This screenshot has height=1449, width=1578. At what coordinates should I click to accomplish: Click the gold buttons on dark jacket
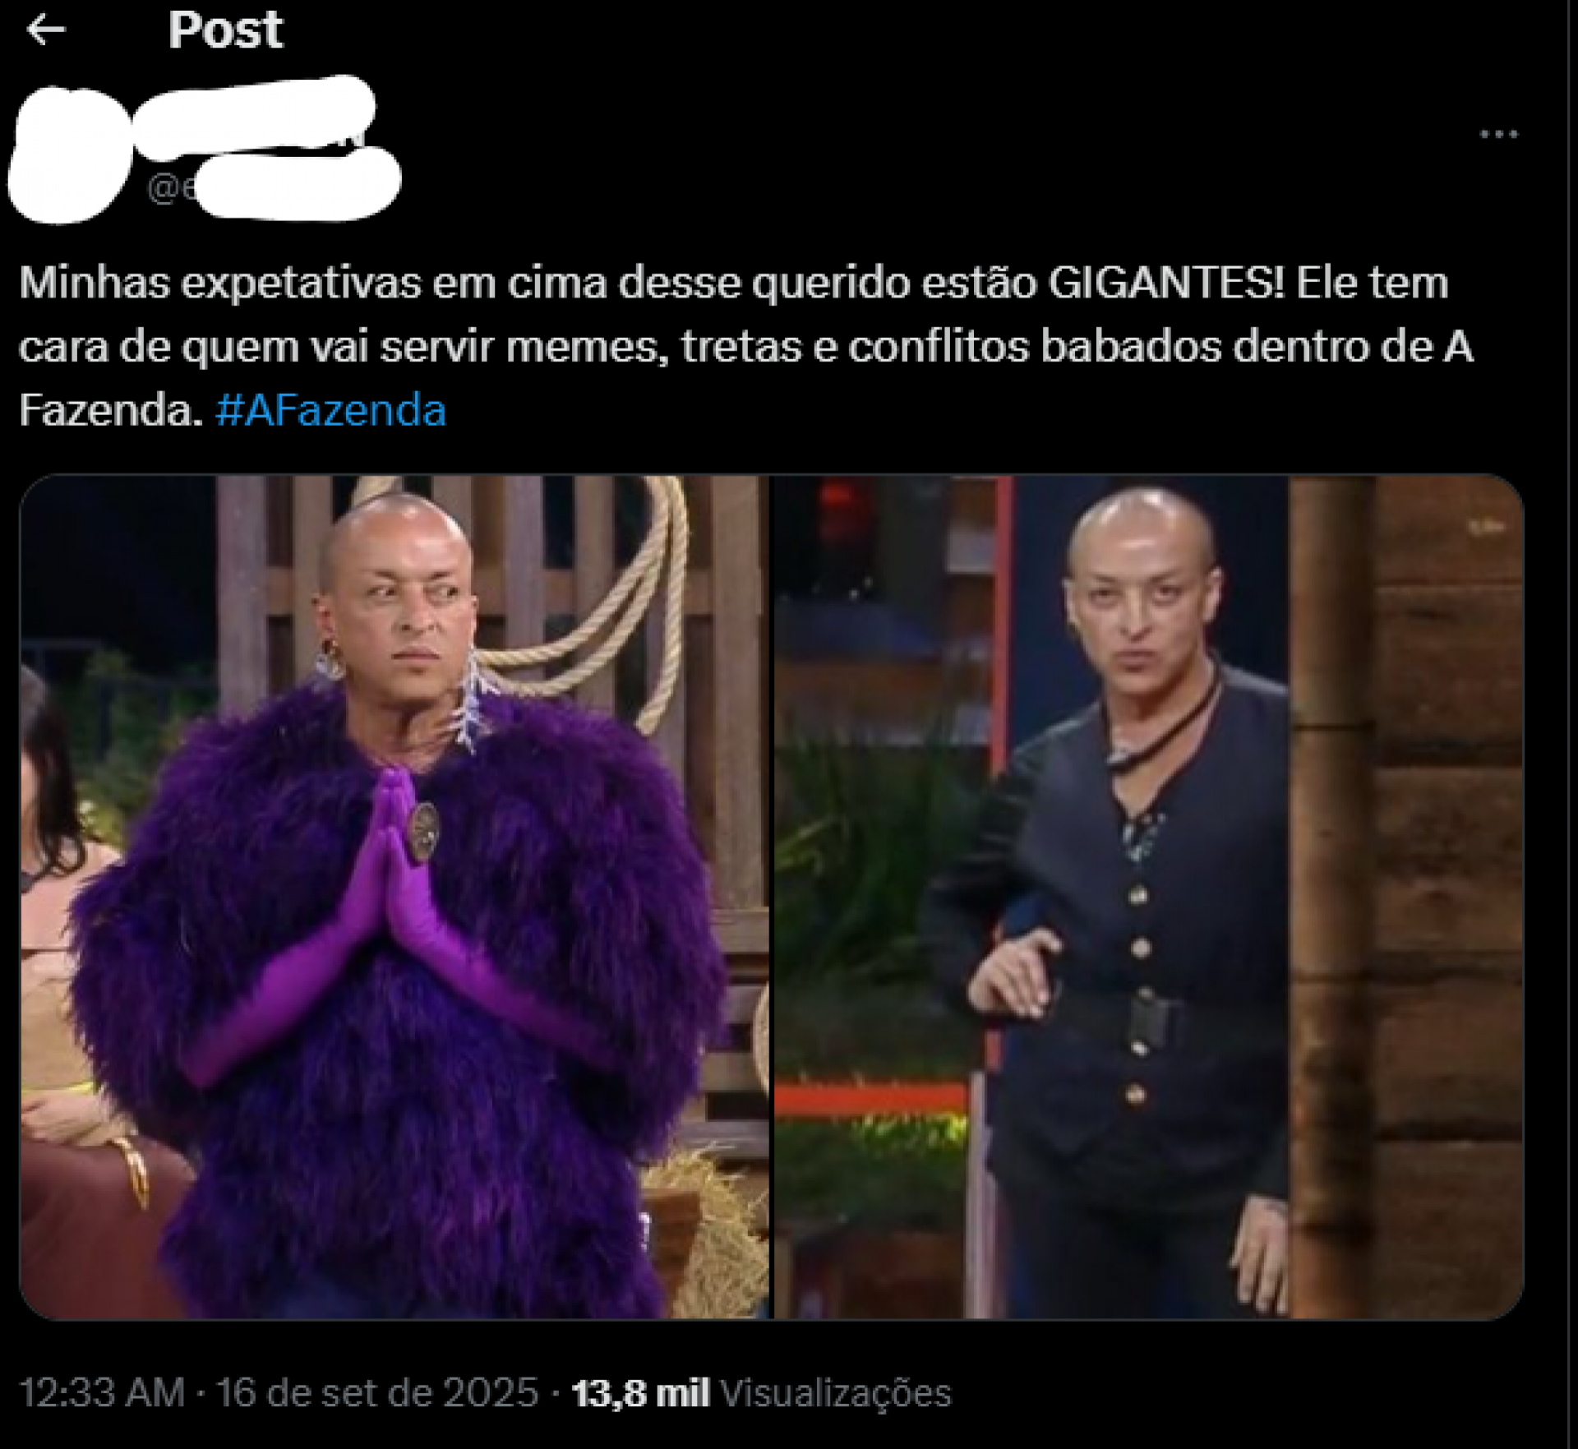click(x=1139, y=953)
